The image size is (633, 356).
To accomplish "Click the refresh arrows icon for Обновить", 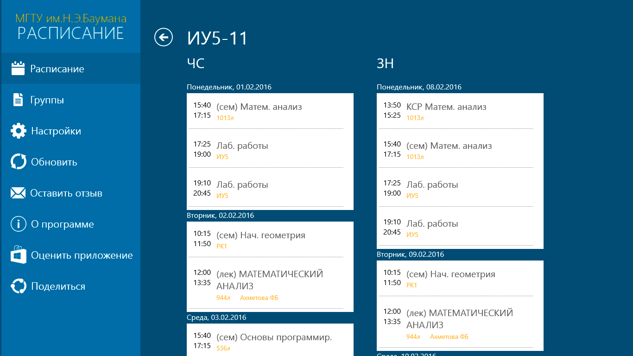I will (x=19, y=162).
